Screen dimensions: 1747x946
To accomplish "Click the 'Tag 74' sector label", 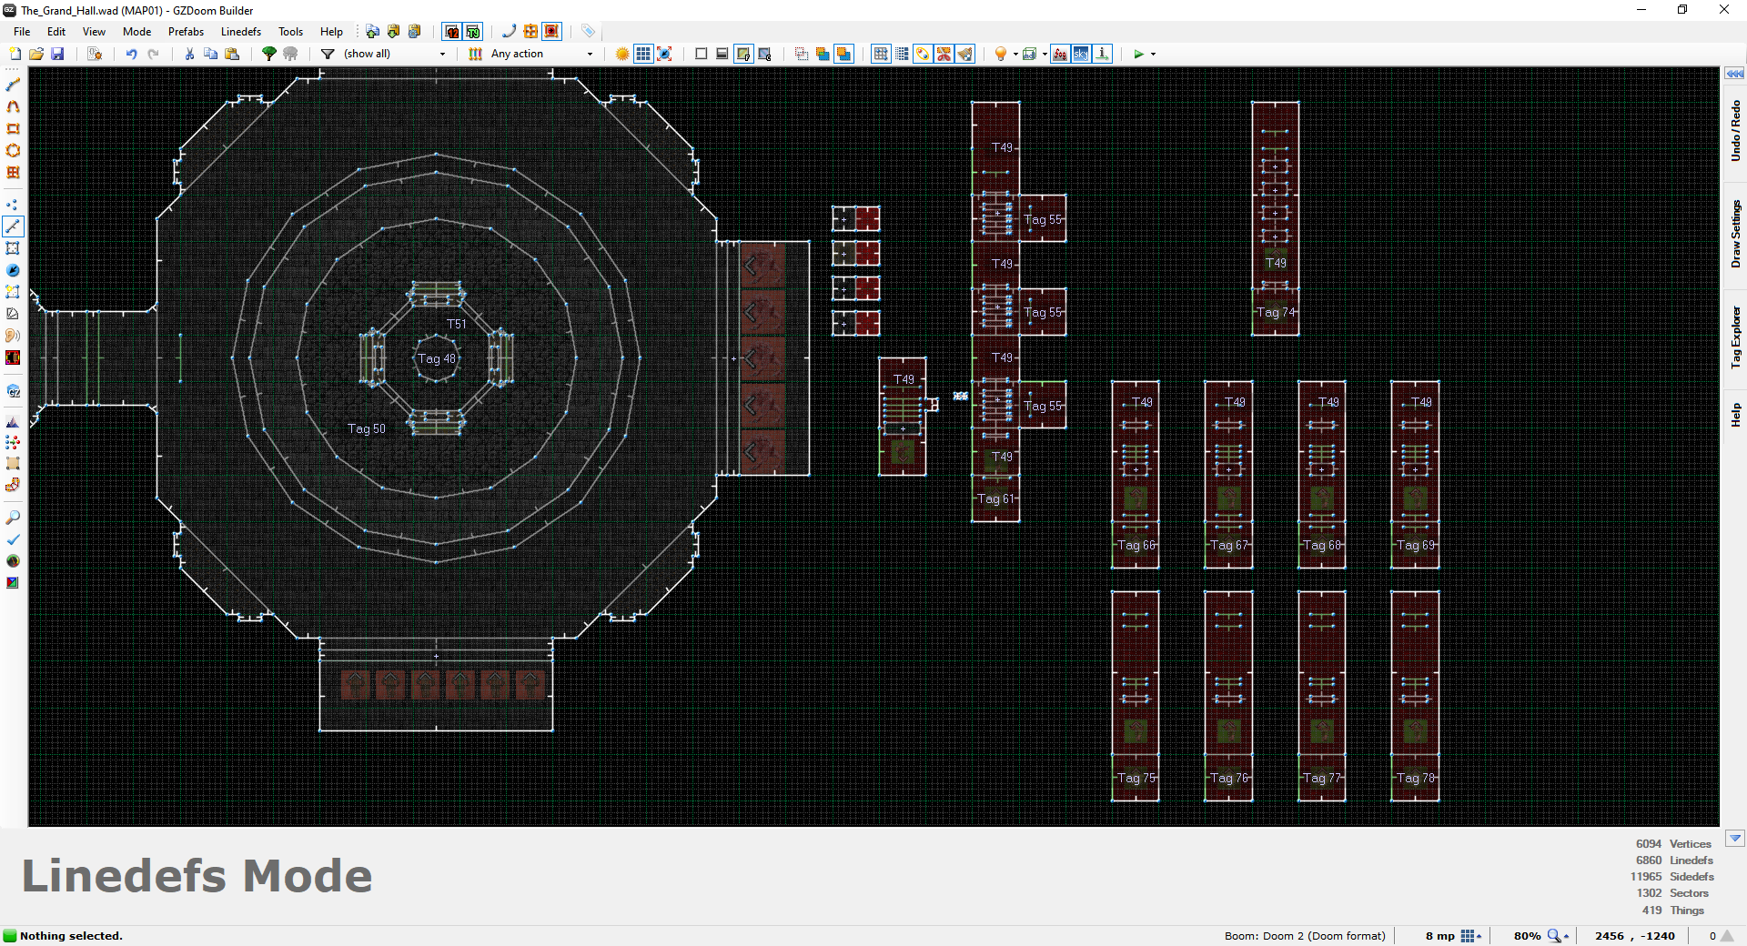I will click(1276, 312).
